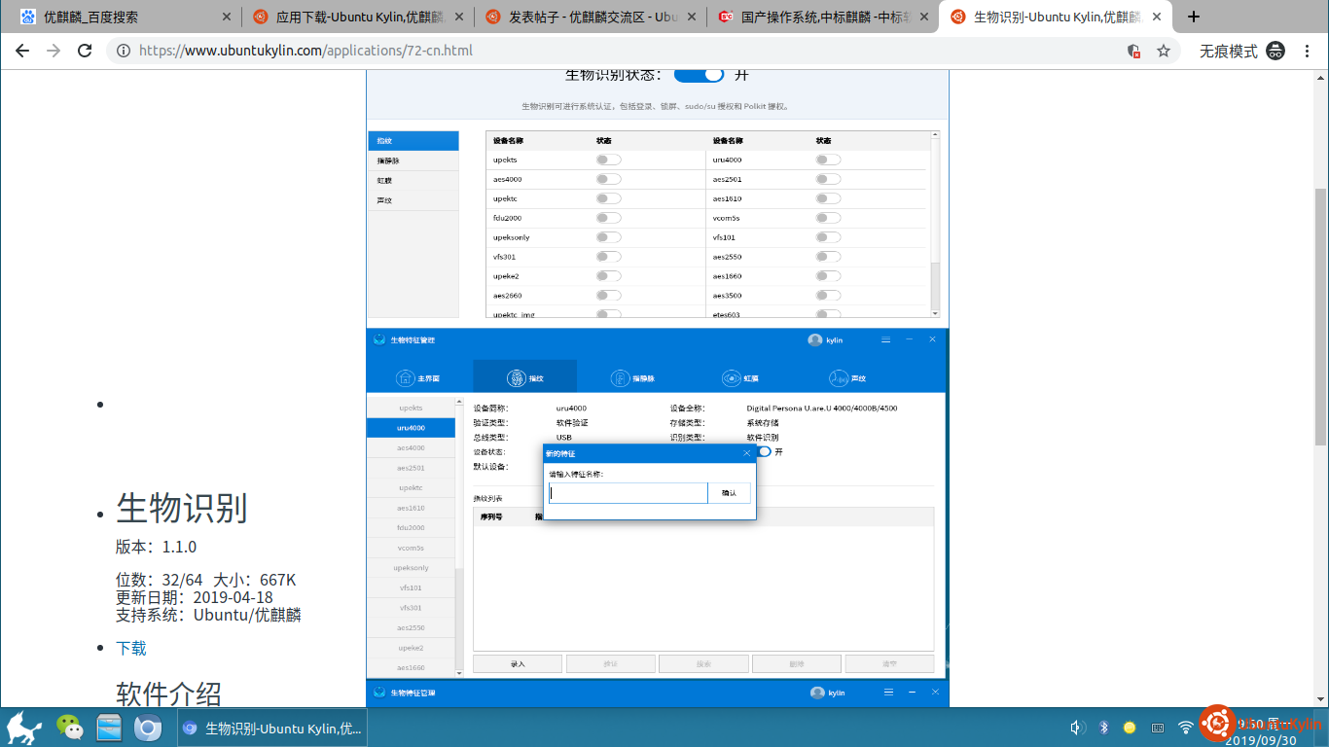Reload the current page

tap(85, 51)
